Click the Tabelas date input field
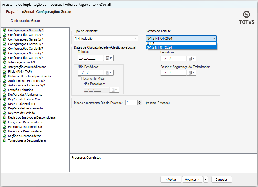Viewport: 258px width, 187px height. pyautogui.click(x=91, y=58)
